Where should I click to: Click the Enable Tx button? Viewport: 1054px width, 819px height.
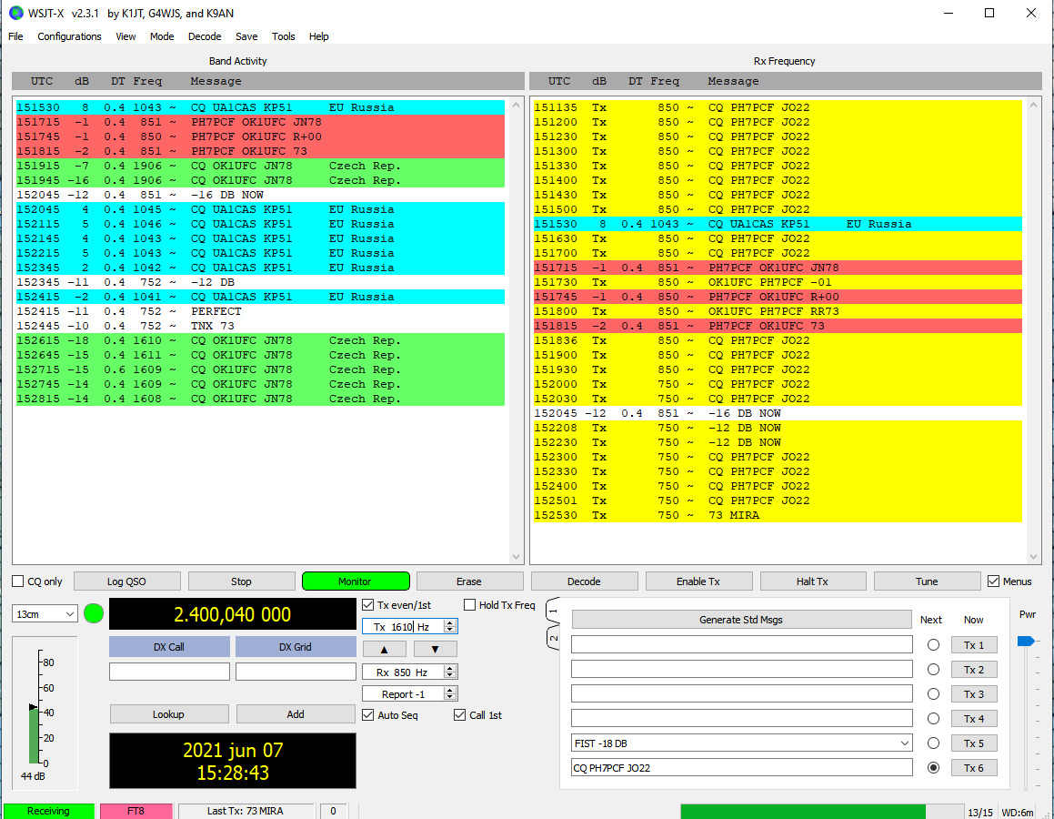coord(698,581)
